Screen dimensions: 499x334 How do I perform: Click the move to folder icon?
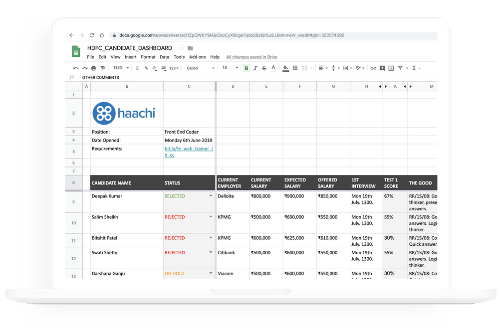(190, 48)
